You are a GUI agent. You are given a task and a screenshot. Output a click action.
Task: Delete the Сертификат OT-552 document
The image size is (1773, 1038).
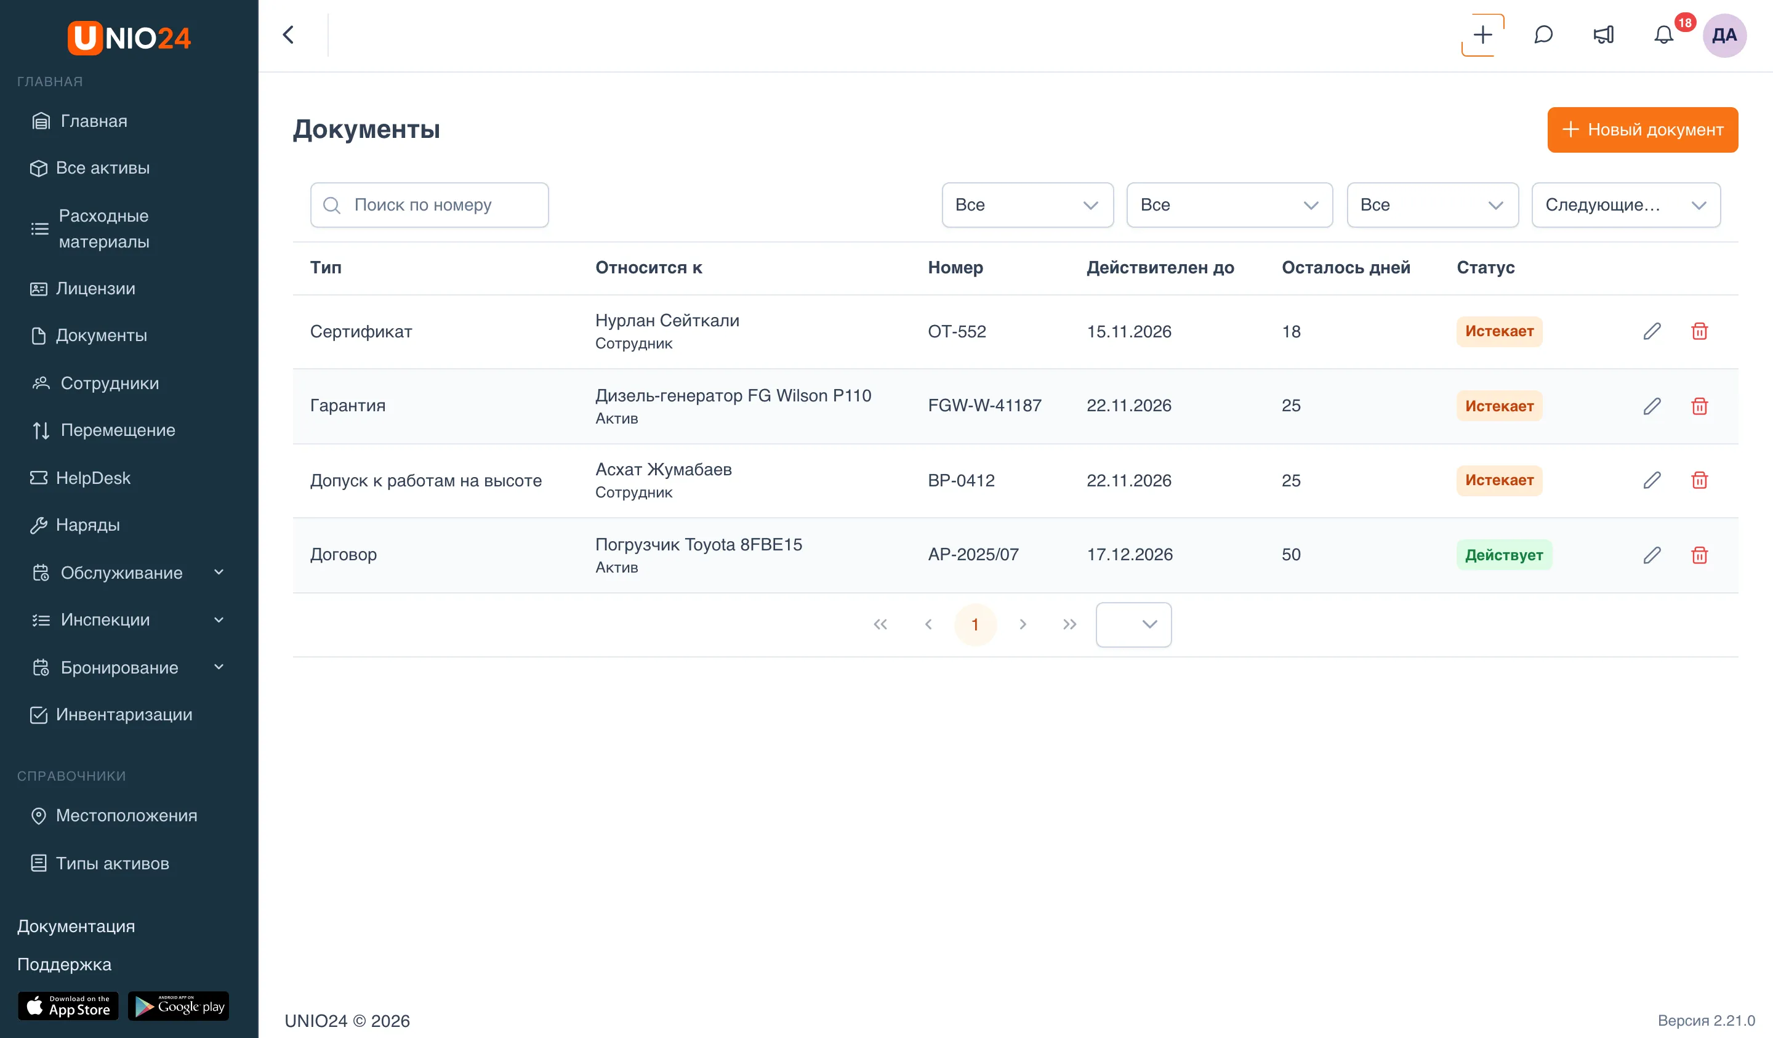1699,331
